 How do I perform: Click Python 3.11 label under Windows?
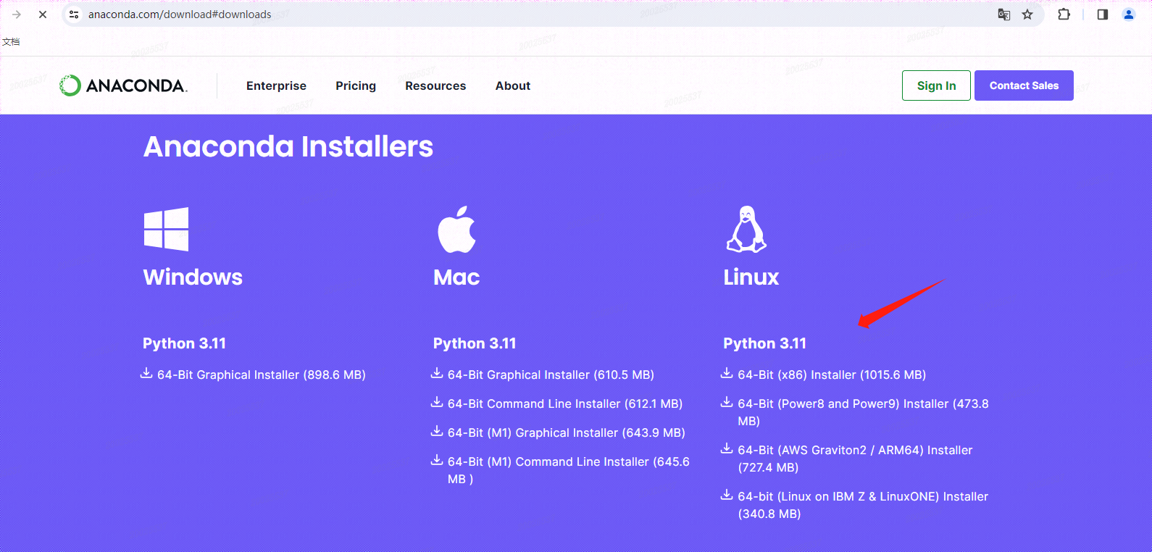[184, 343]
